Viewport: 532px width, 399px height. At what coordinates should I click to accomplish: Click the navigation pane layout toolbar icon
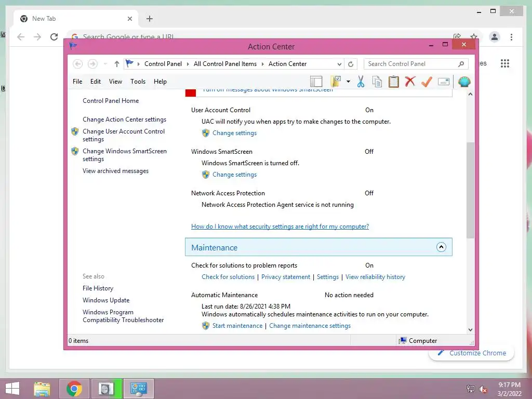coord(316,82)
